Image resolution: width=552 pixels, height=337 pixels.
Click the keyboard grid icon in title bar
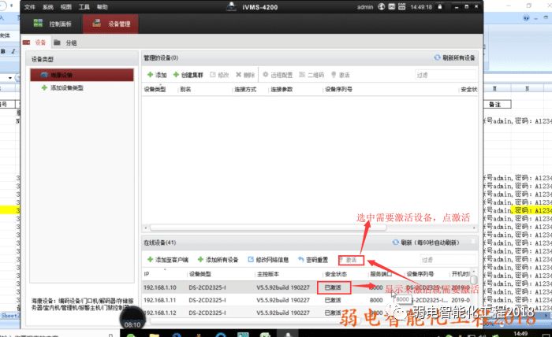[x=401, y=6]
